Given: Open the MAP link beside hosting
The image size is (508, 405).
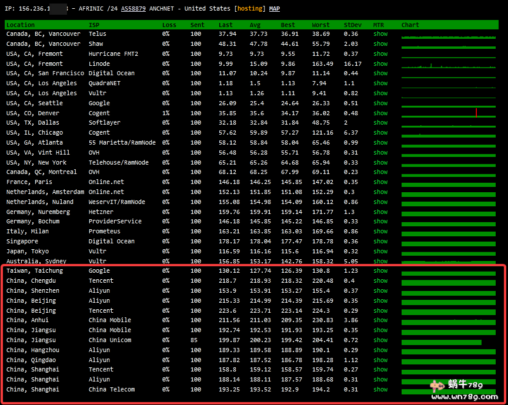Looking at the screenshot, I should (x=275, y=9).
